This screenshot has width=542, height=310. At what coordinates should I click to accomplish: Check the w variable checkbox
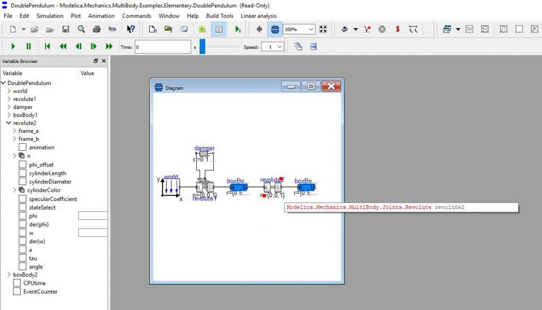(22, 233)
